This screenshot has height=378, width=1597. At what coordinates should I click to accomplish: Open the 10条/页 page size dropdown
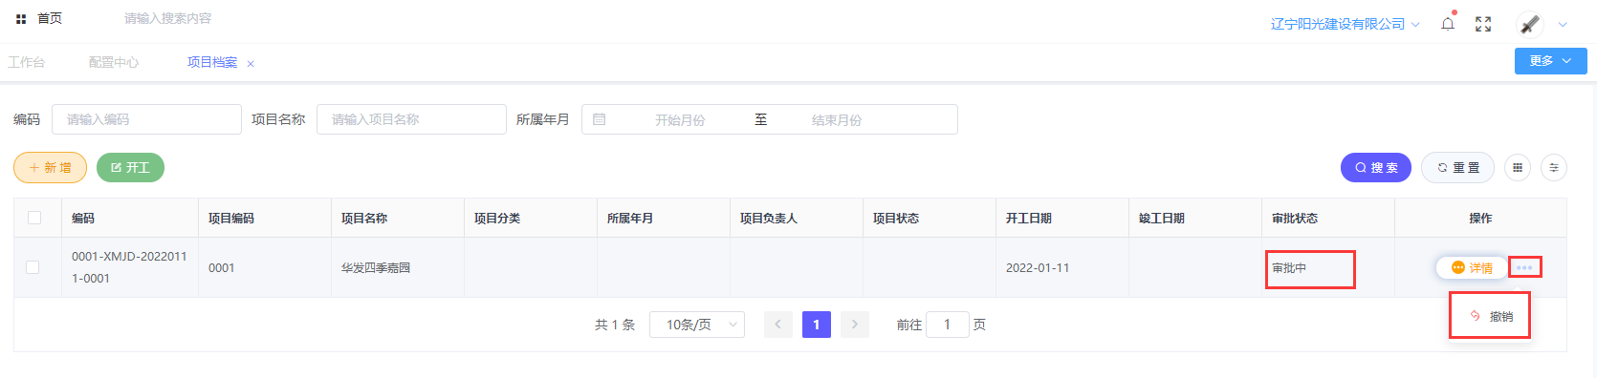697,325
